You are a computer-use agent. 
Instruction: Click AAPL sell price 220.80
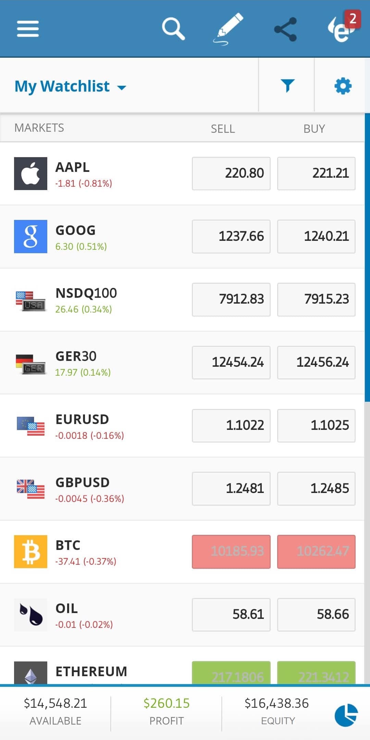click(x=231, y=173)
